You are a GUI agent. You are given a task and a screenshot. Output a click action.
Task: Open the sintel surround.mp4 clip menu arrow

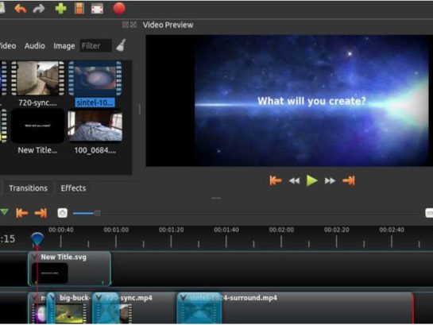183,298
